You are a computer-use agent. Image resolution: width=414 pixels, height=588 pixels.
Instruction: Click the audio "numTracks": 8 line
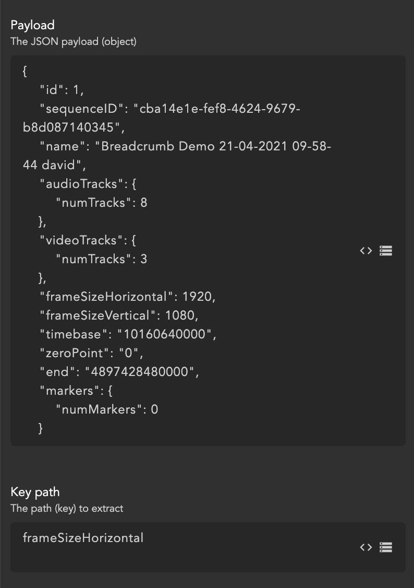[101, 203]
